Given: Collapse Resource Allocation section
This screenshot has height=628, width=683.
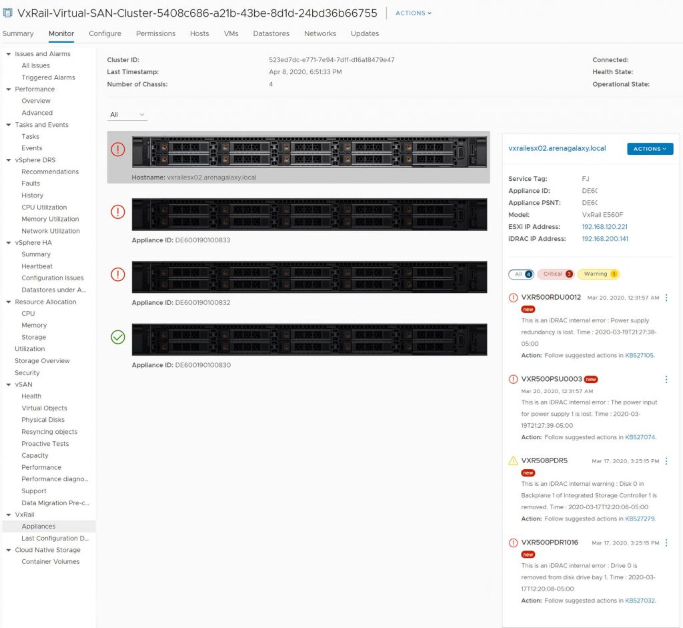Looking at the screenshot, I should pos(8,302).
